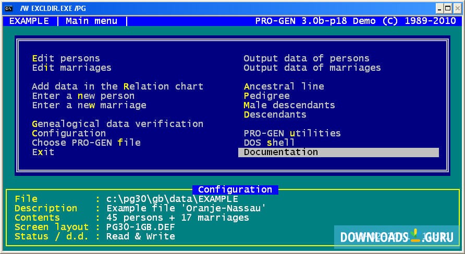Screen dimensions: 465x254
Task: Click the description Example file 'Oranje-Nassau'
Action: click(x=186, y=208)
